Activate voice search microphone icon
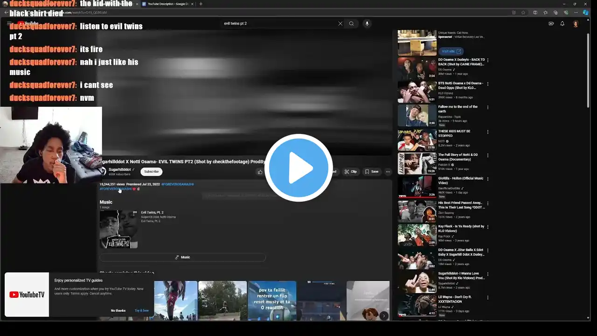The image size is (597, 336). (367, 24)
